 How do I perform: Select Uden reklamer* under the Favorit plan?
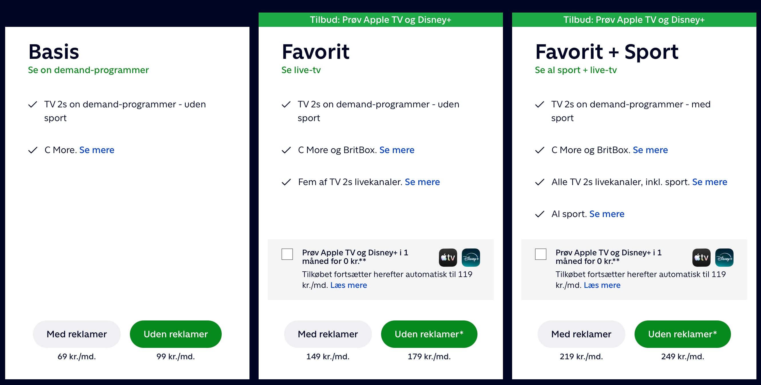point(429,334)
